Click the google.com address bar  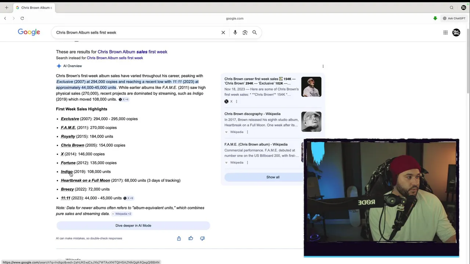coord(235,18)
